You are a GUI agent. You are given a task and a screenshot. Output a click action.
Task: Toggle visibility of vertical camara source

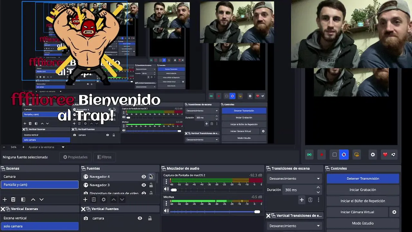point(140,218)
